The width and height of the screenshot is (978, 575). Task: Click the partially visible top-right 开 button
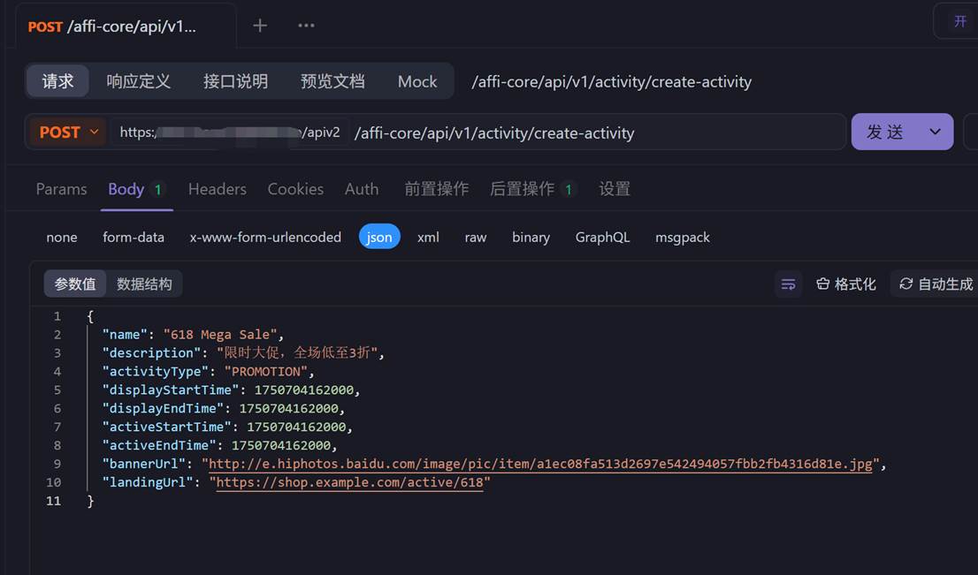(x=959, y=22)
